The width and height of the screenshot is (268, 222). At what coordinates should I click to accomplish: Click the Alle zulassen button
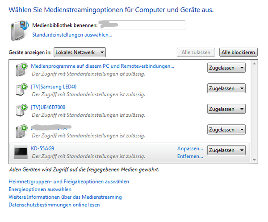click(x=196, y=53)
